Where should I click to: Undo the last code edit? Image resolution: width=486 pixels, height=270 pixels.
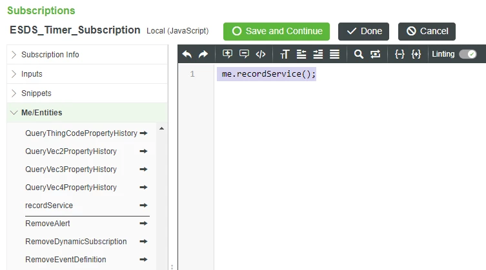[x=187, y=54]
